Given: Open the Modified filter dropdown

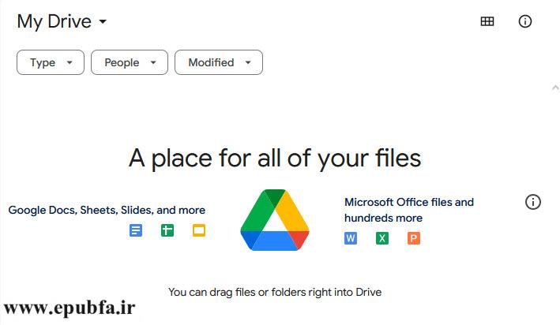Looking at the screenshot, I should (x=219, y=62).
